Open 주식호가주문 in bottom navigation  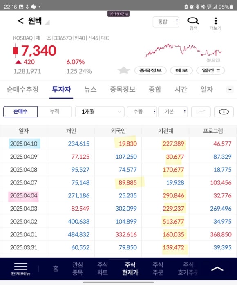[x=188, y=269]
